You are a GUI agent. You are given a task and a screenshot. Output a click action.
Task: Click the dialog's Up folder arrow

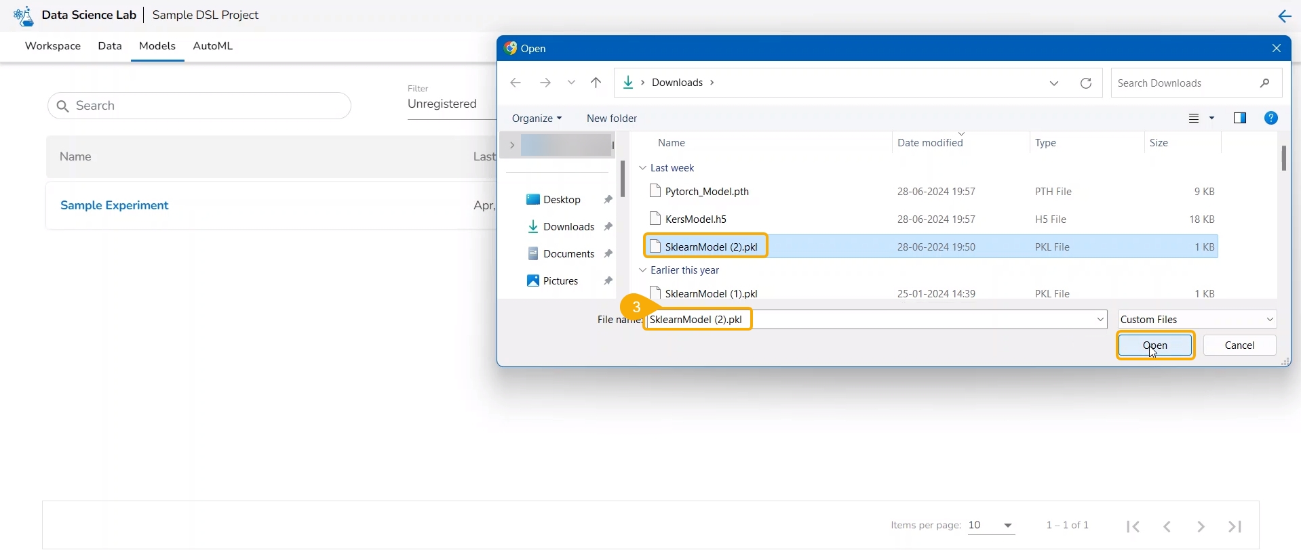tap(596, 83)
